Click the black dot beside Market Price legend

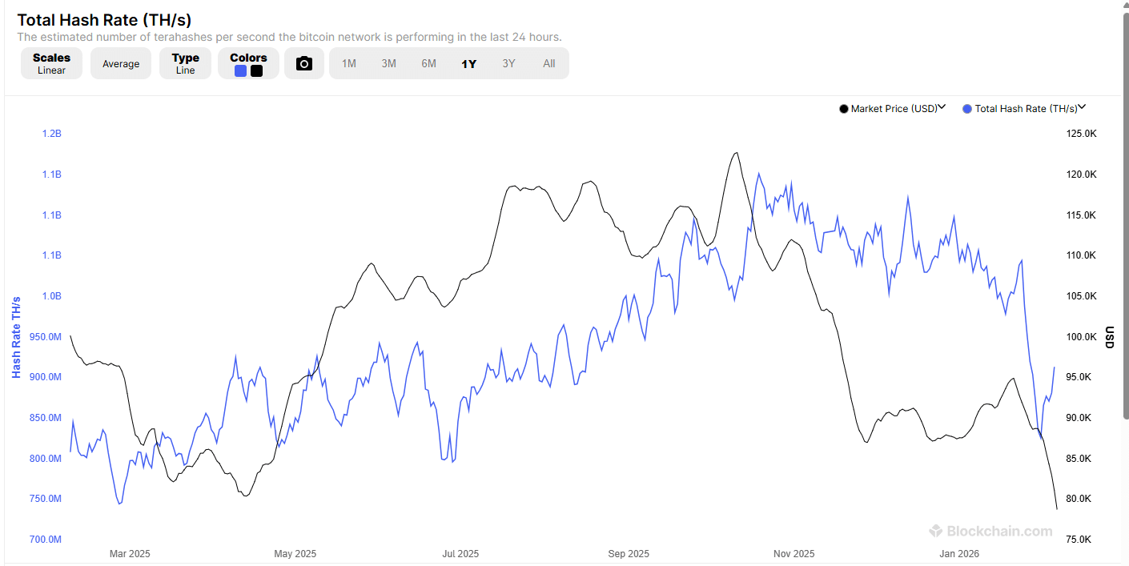[843, 108]
